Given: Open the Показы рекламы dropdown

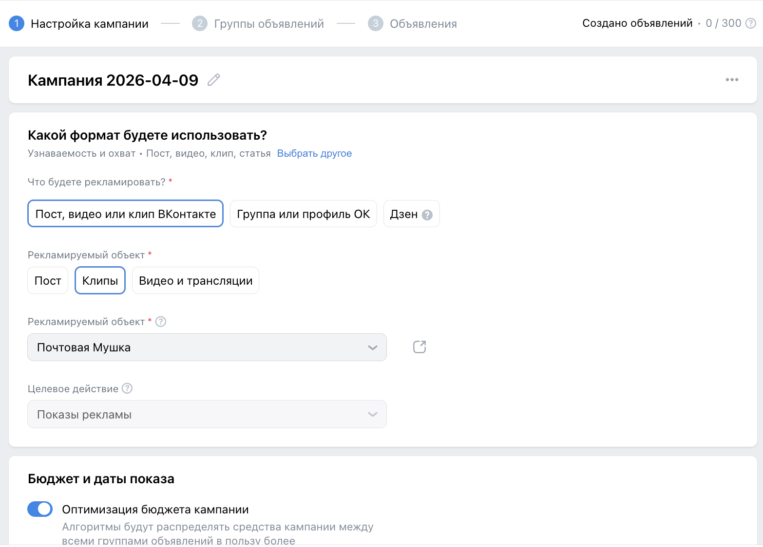Looking at the screenshot, I should (x=207, y=414).
